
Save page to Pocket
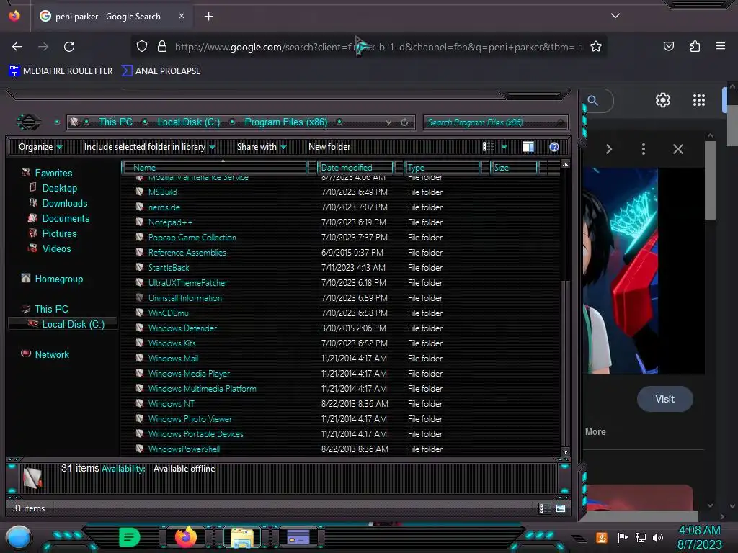click(x=668, y=47)
